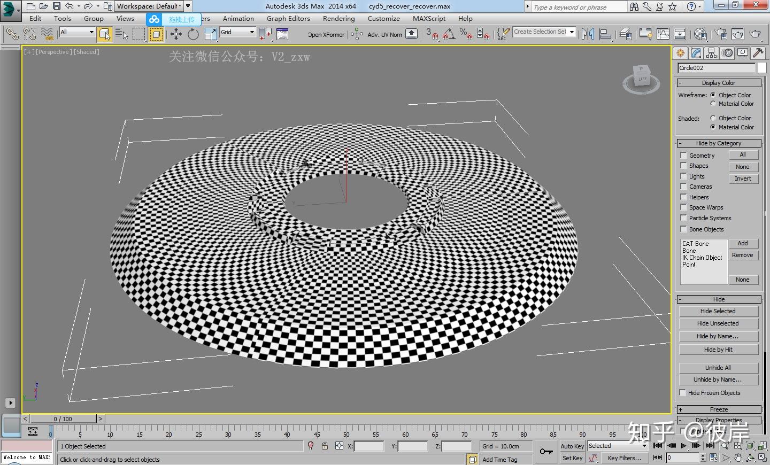Open the Hierarchy command panel tab

(711, 53)
